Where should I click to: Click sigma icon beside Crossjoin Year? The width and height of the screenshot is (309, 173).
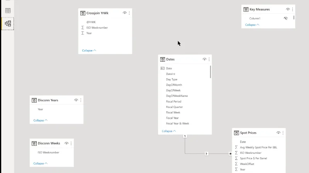tap(83, 33)
